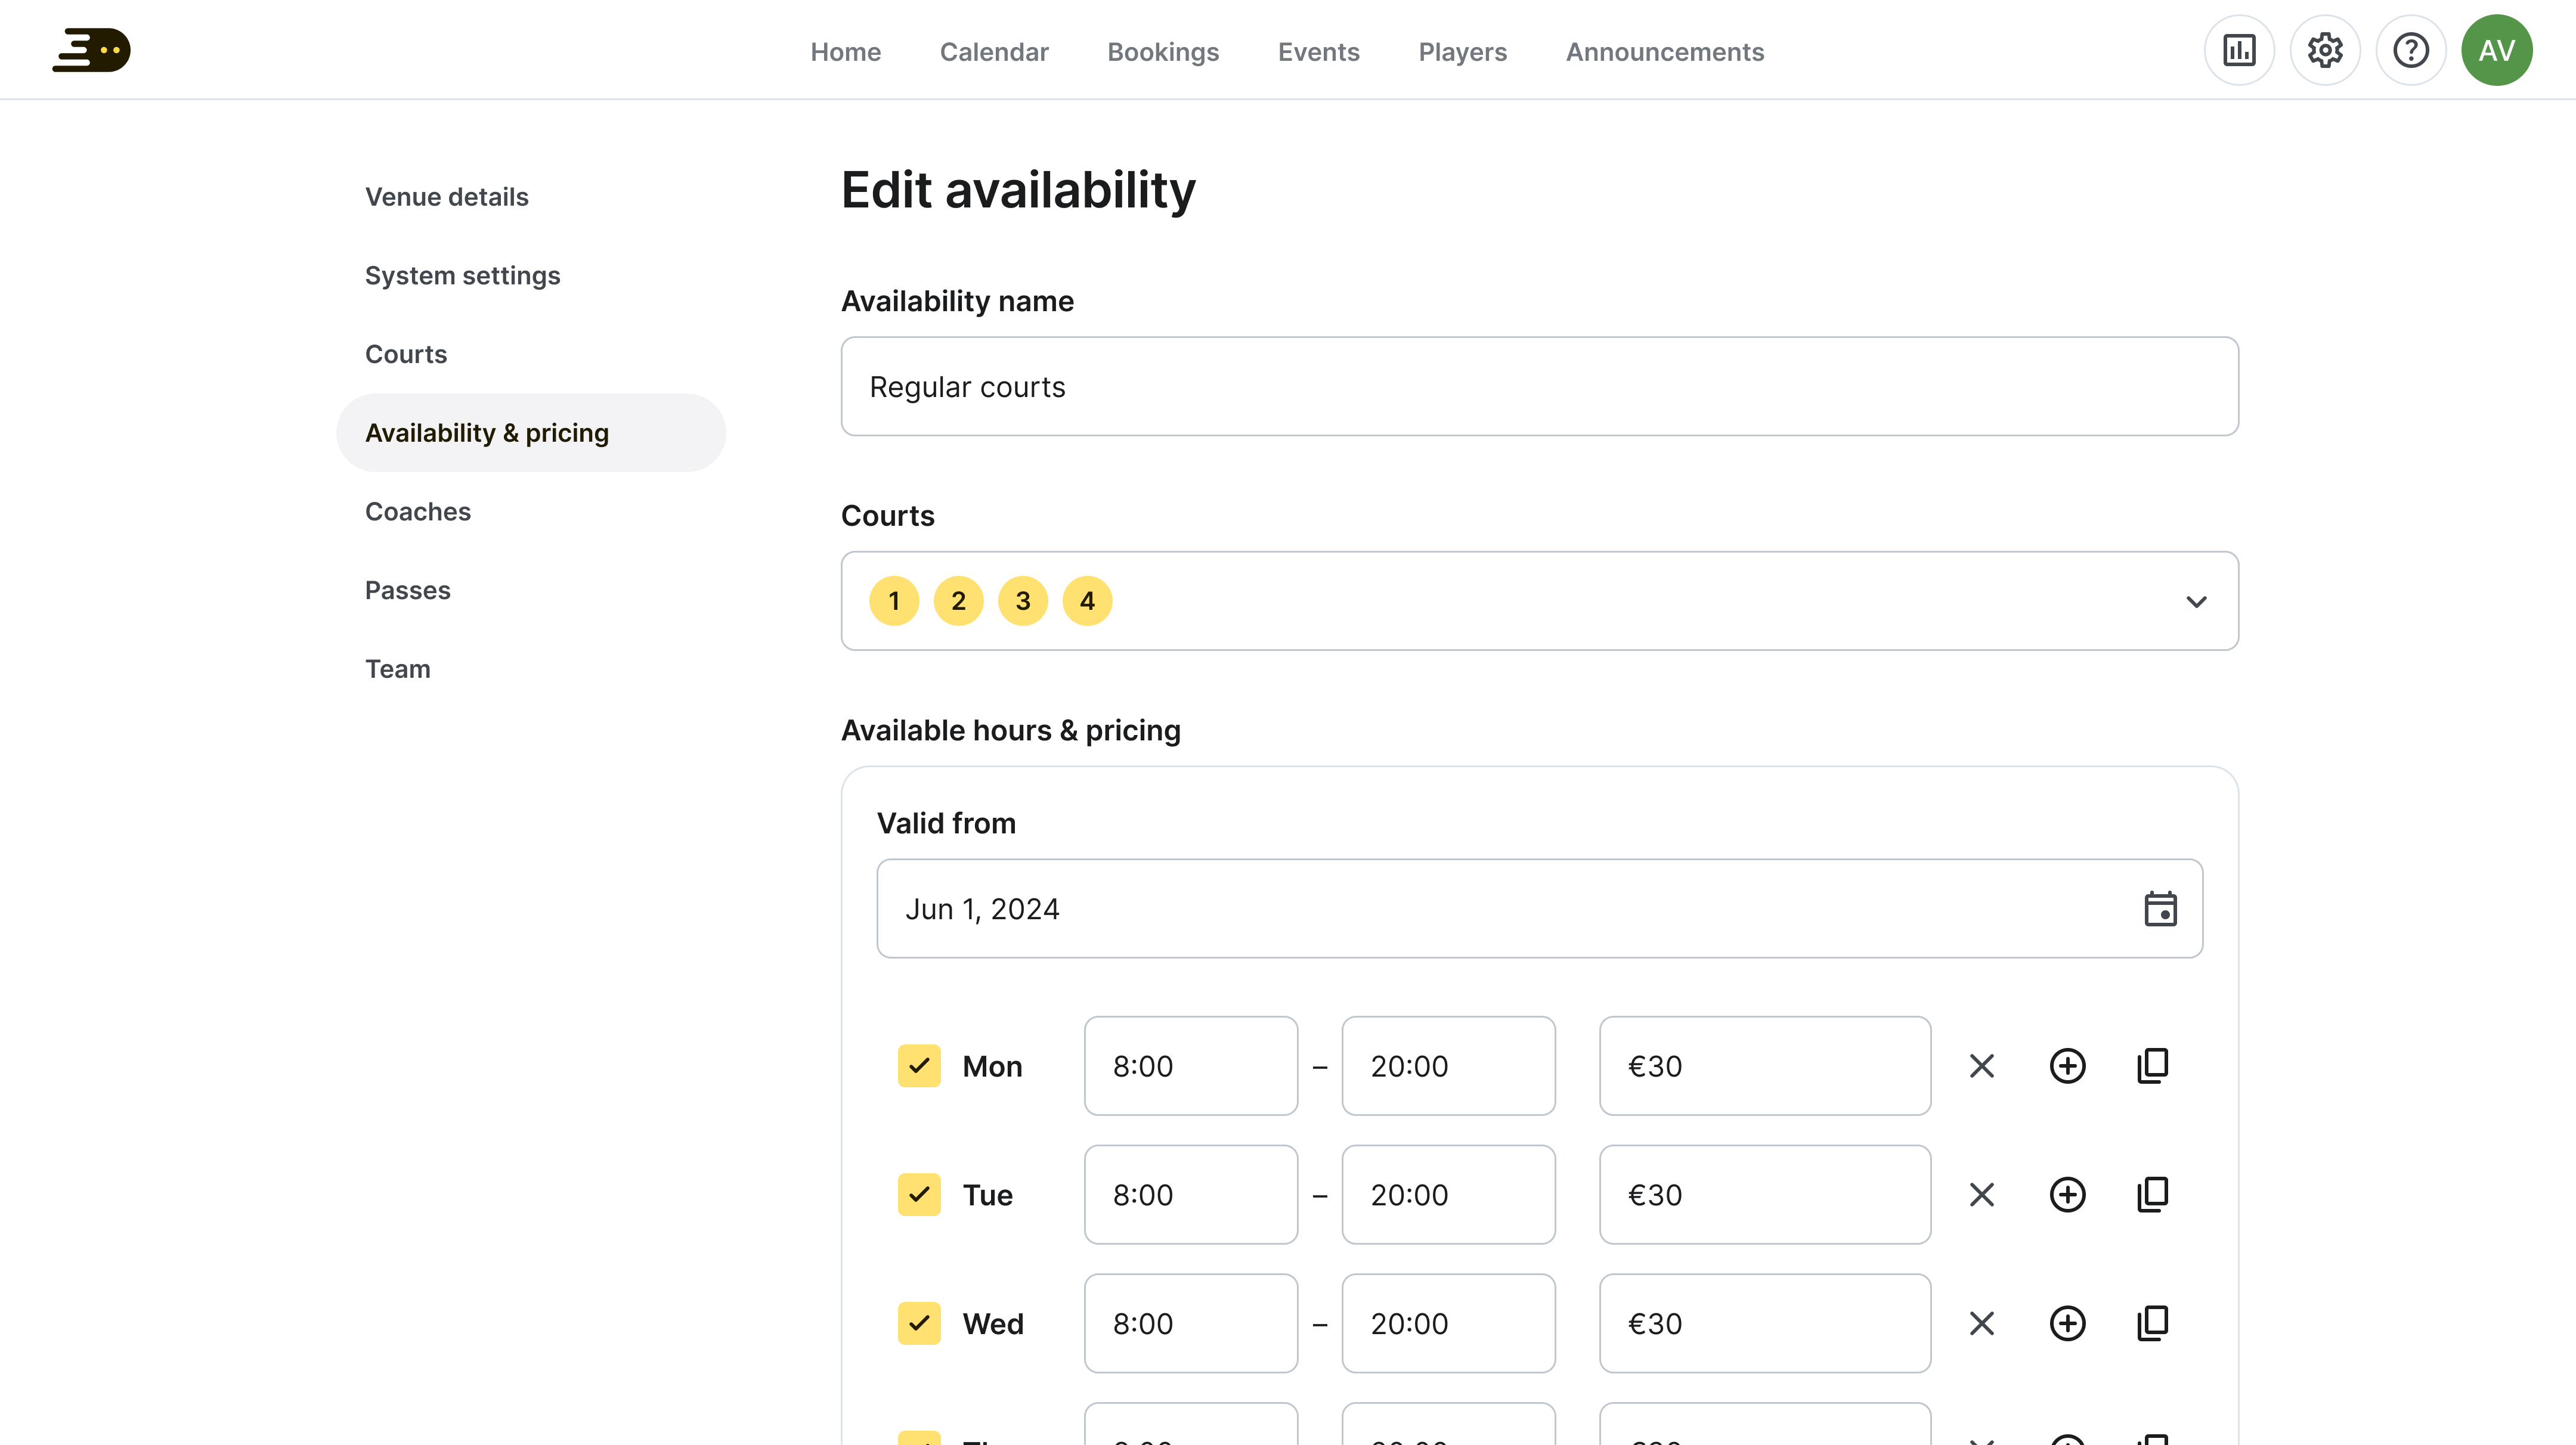Open calendar picker icon in Valid from
Viewport: 2576px width, 1445px height.
2160,909
